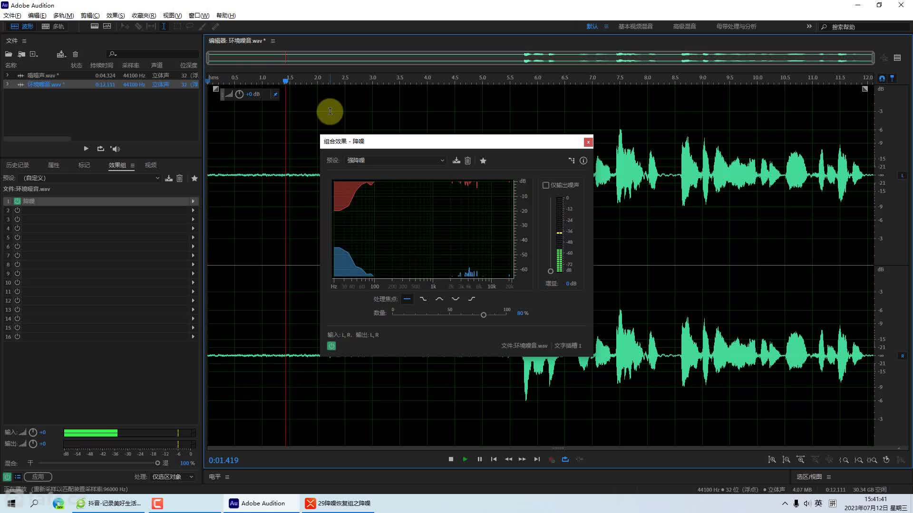
Task: Toggle power for effect slot 5
Action: 18,237
